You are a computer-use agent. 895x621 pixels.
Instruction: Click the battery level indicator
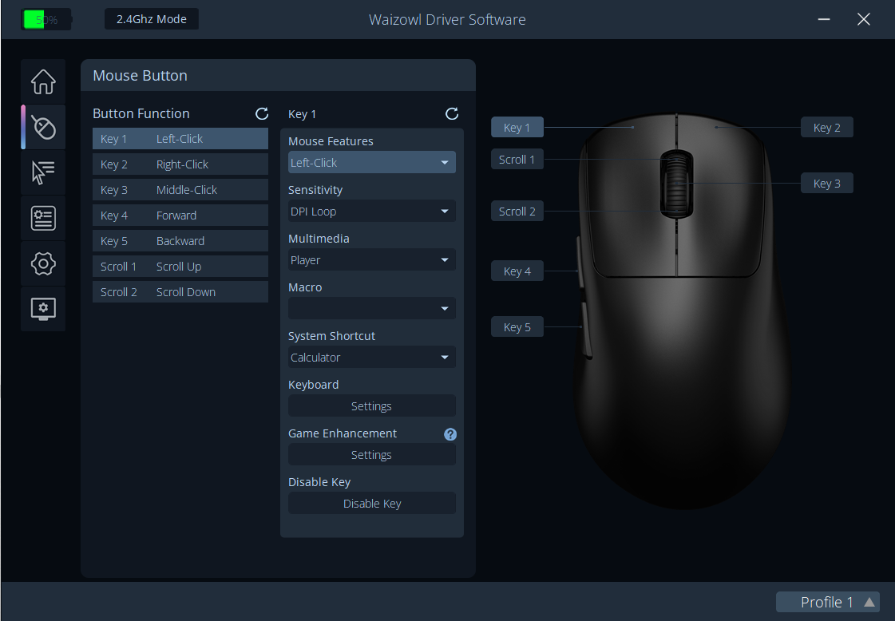pyautogui.click(x=47, y=19)
